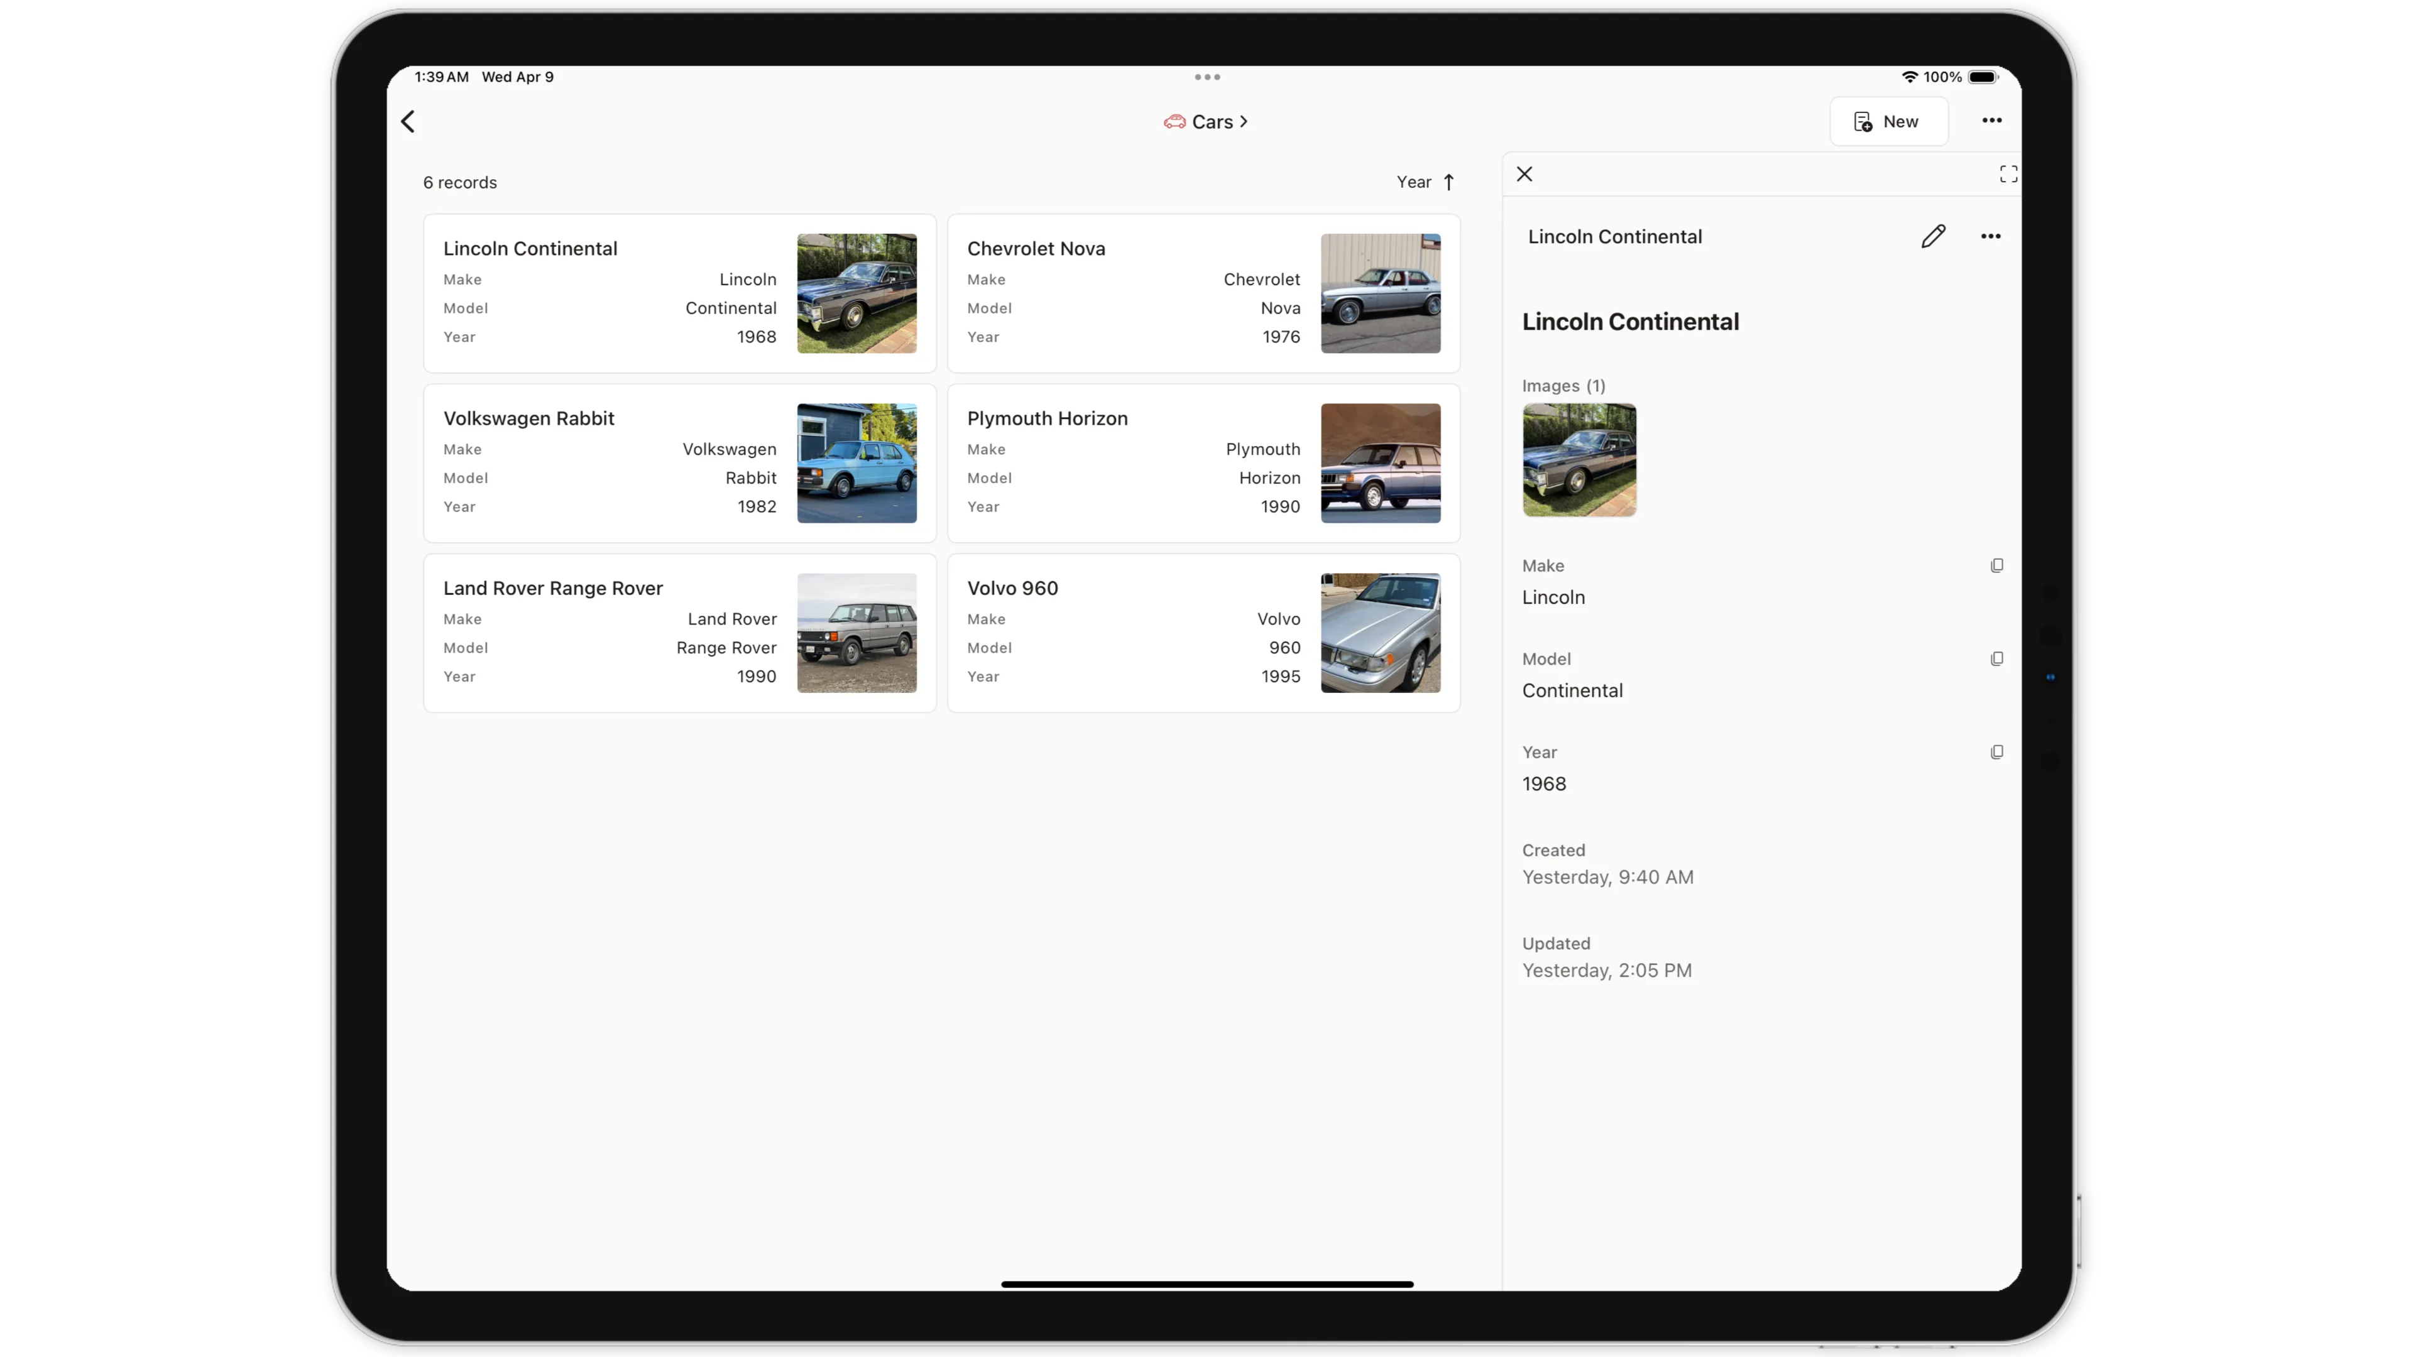Click the 'Images (1)' label

pos(1562,386)
